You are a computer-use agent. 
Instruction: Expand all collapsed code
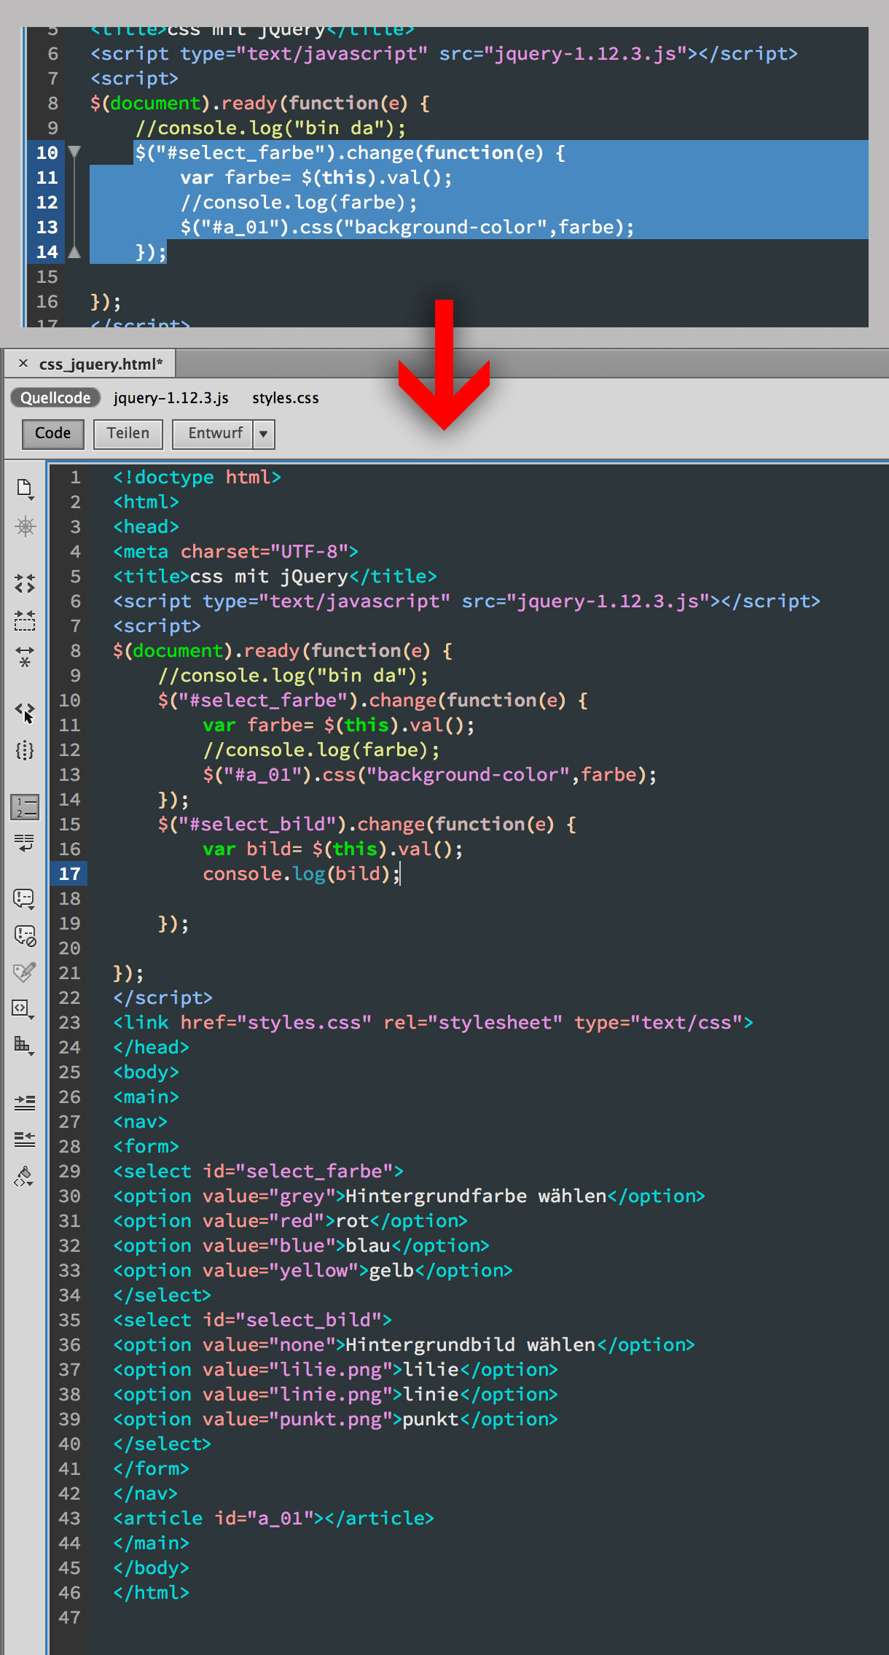(25, 657)
